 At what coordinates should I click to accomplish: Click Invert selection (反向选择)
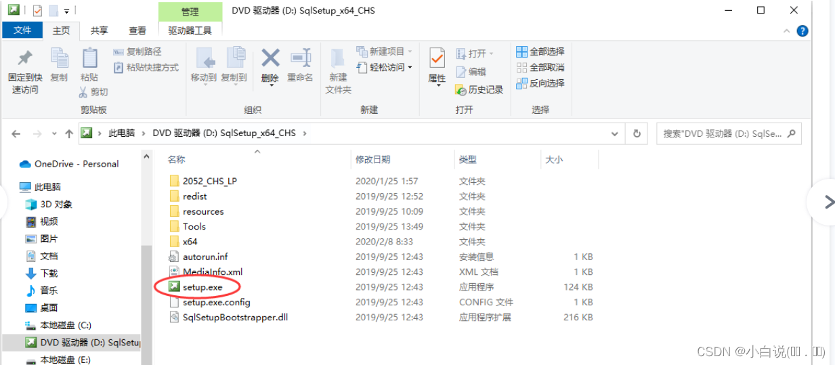click(x=540, y=83)
